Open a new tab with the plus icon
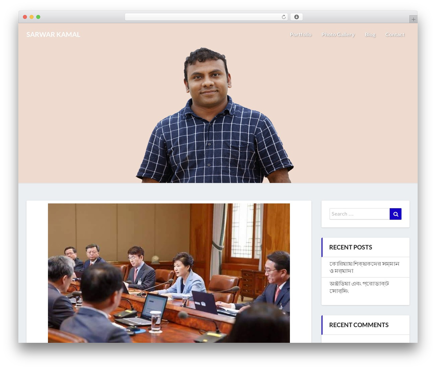The width and height of the screenshot is (436, 369). [x=413, y=19]
